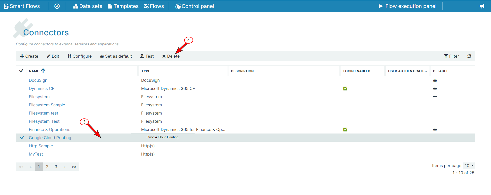Screen dimensions: 491x195
Task: Click the DEFAULT column header
Action: click(x=440, y=71)
